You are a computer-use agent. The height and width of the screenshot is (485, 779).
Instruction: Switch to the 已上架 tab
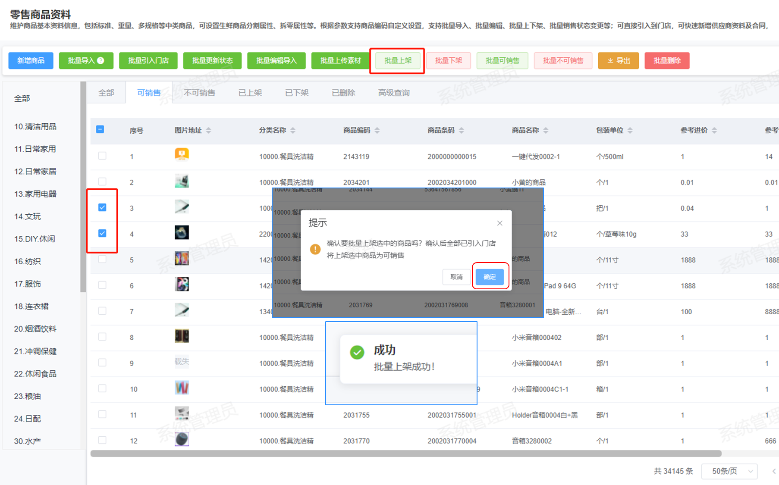point(250,93)
